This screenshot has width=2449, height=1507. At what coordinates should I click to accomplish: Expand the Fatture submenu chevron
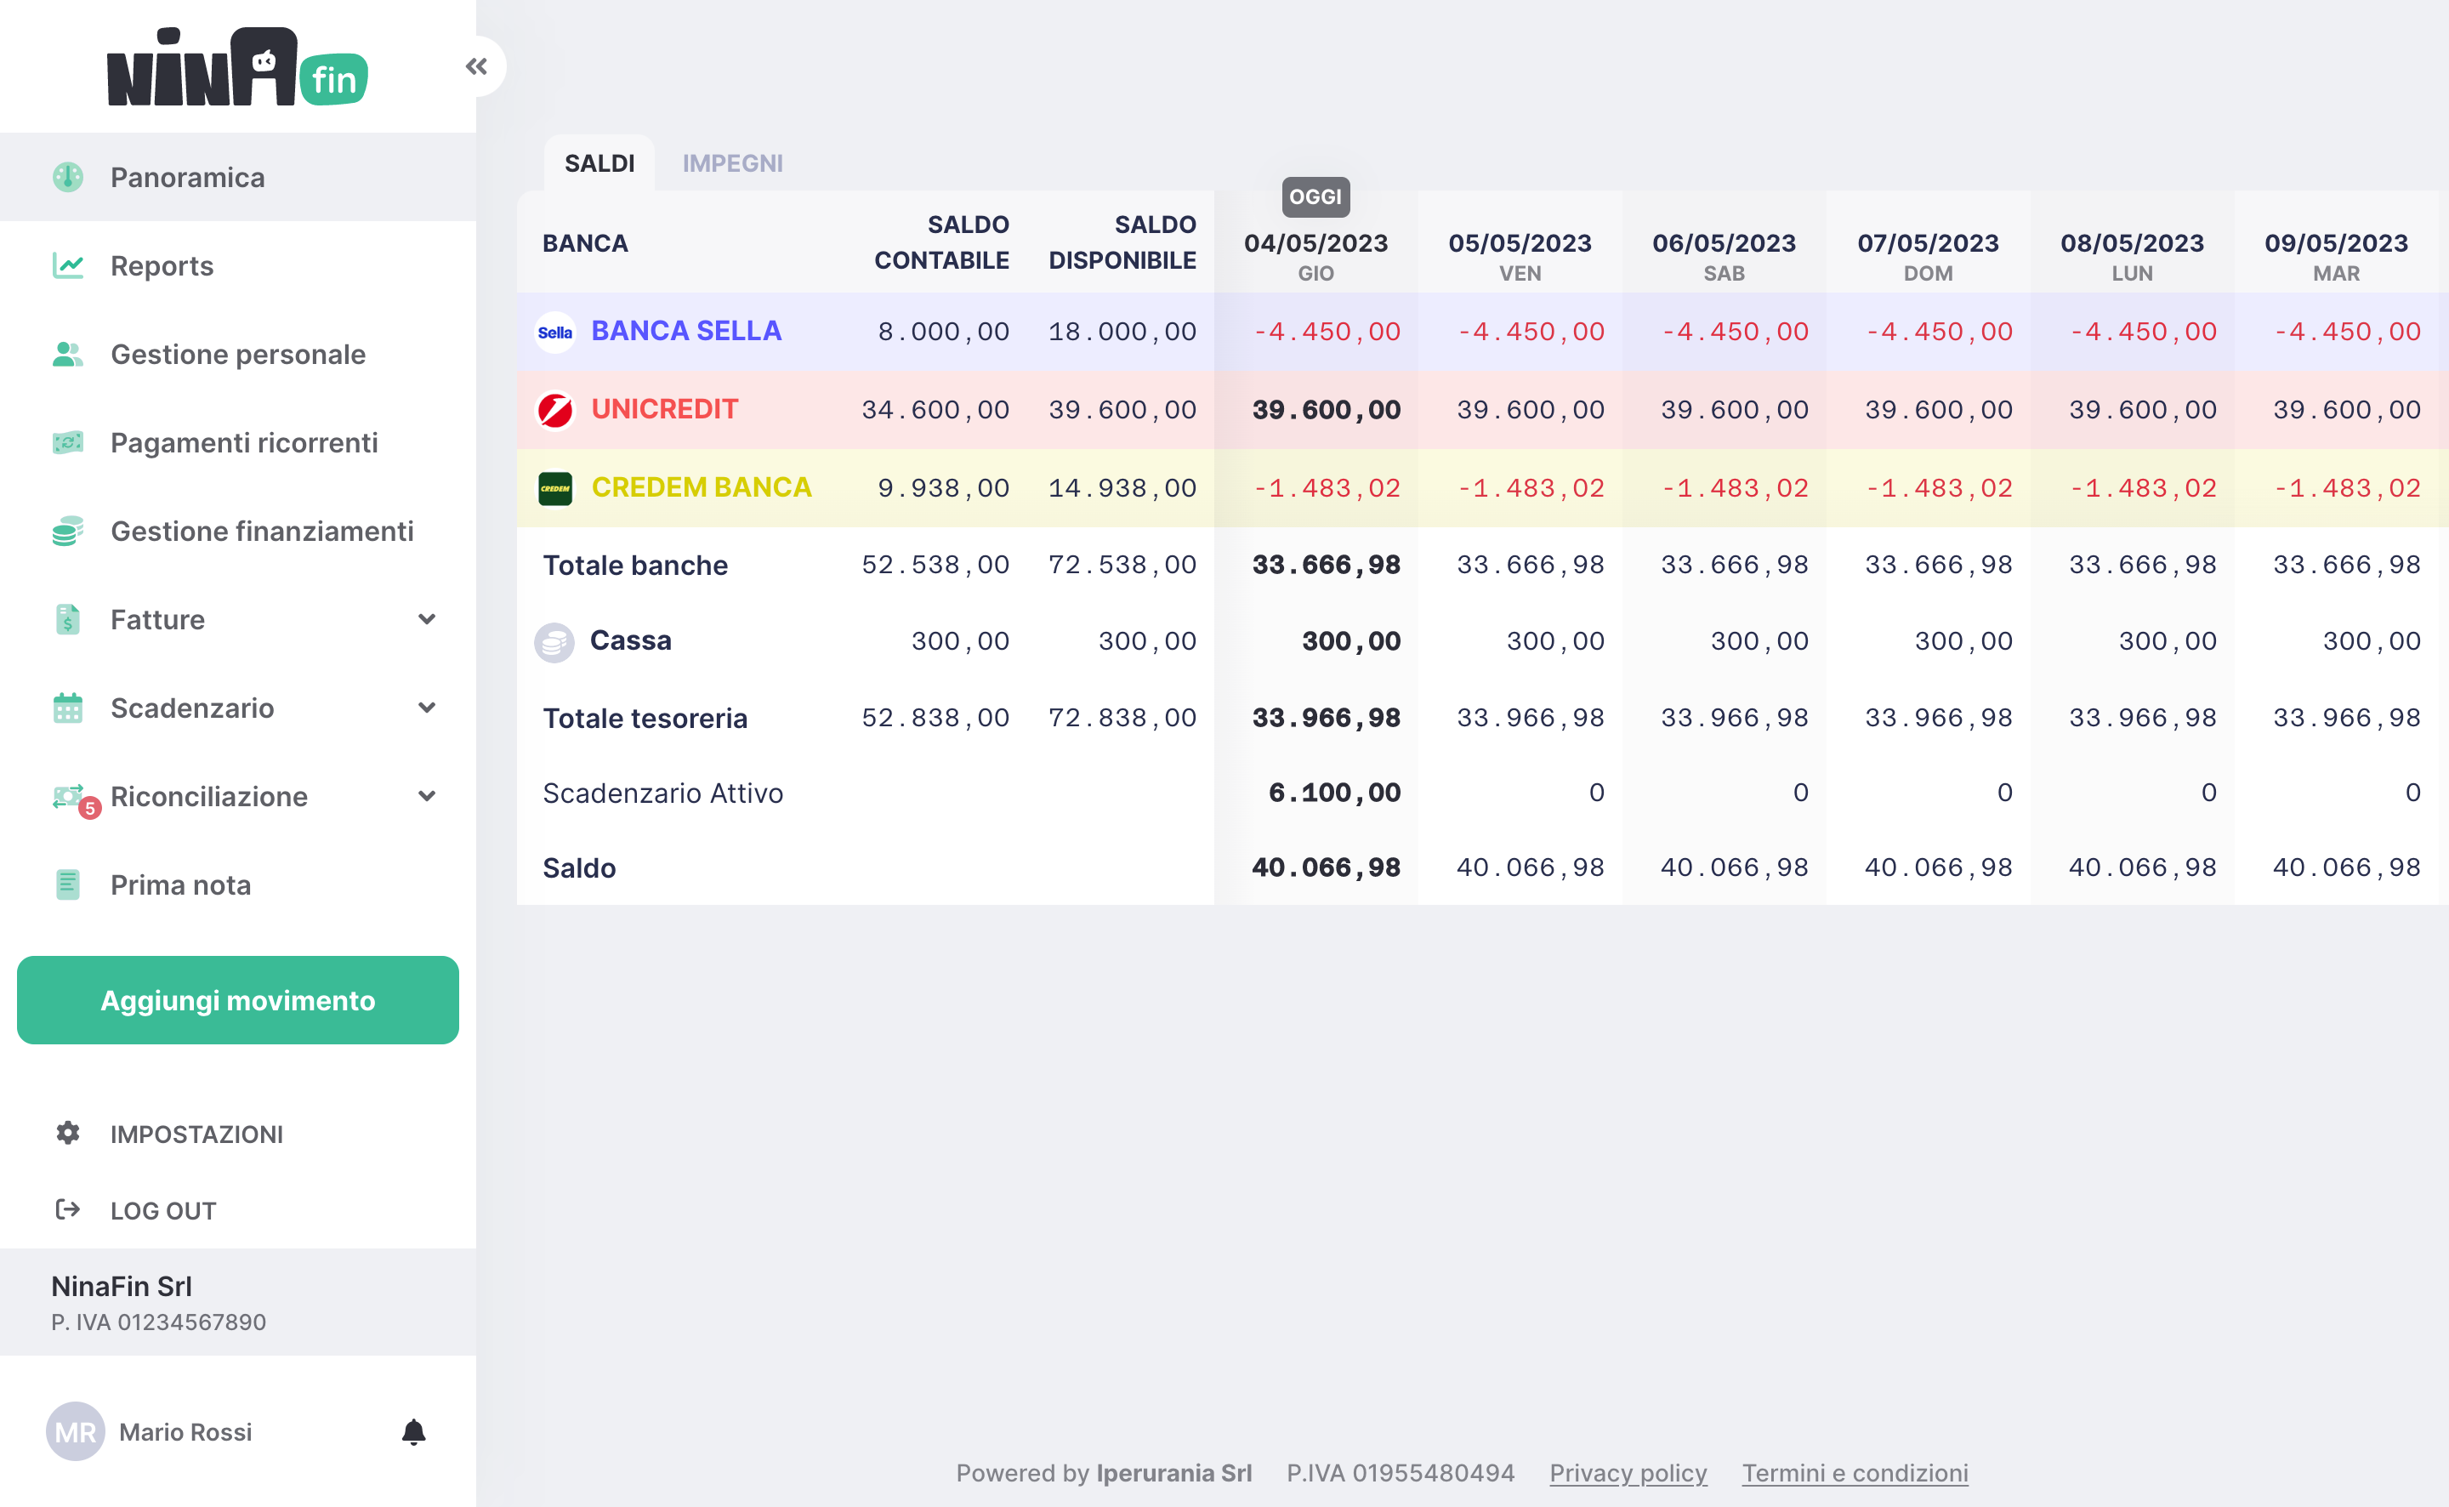pos(426,620)
